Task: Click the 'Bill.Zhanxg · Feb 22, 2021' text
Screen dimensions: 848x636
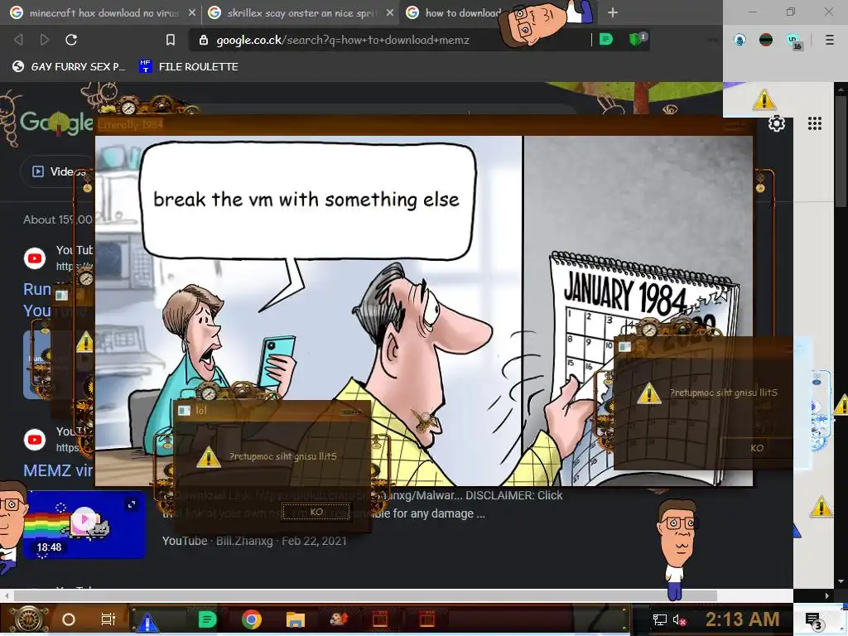Action: point(282,541)
